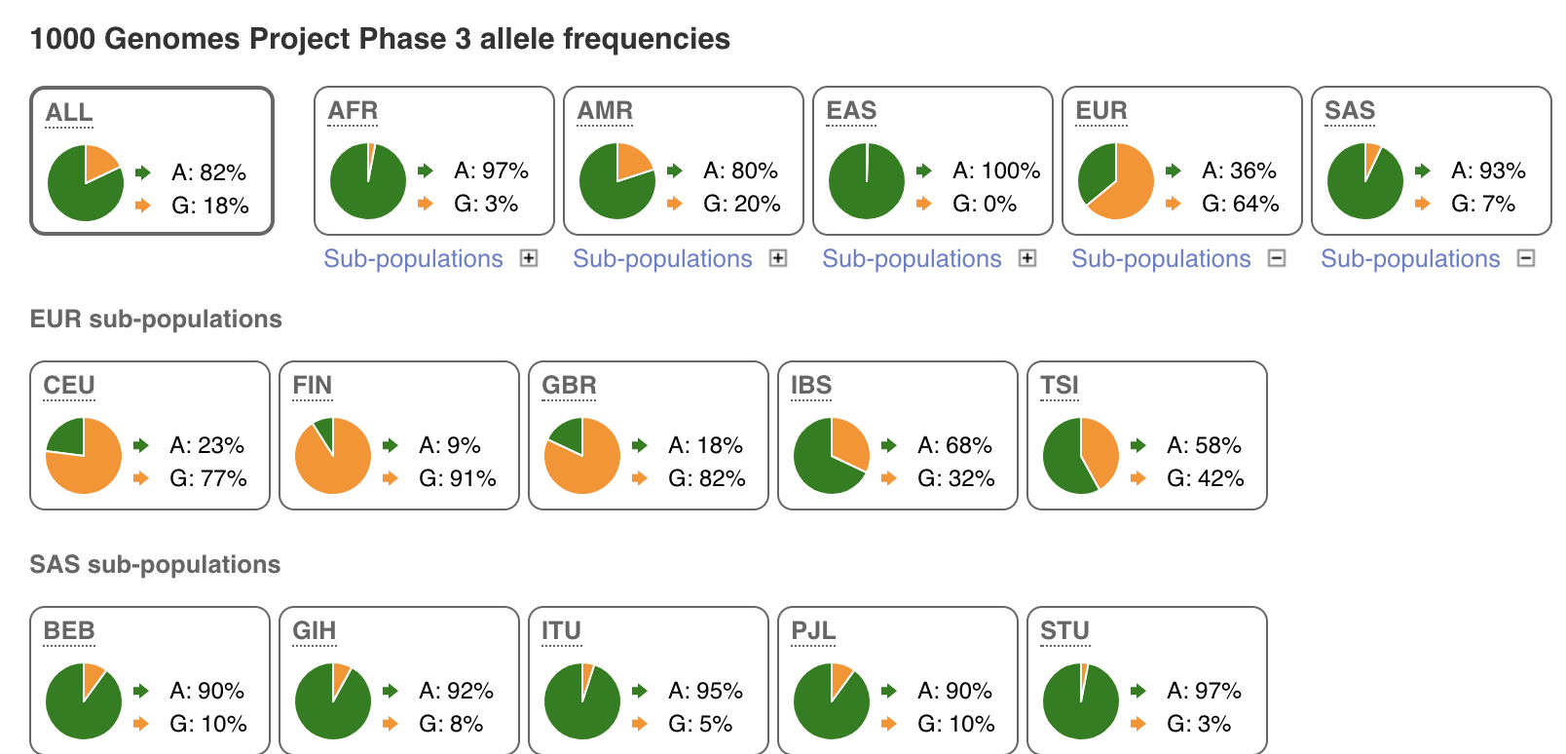Viewport: 1566px width, 754px height.
Task: Click the EAS Sub-populations link
Action: pos(912,258)
